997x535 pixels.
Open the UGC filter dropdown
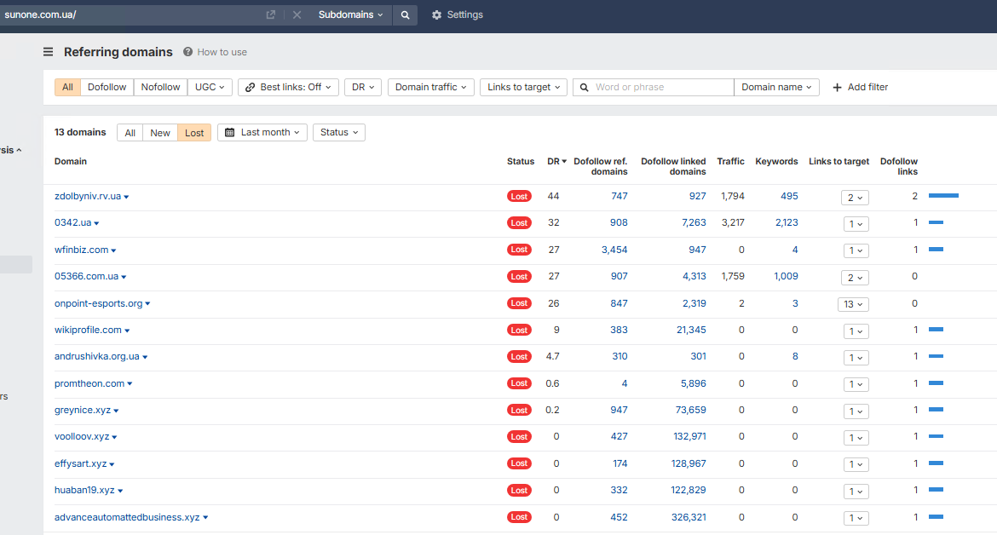[210, 87]
